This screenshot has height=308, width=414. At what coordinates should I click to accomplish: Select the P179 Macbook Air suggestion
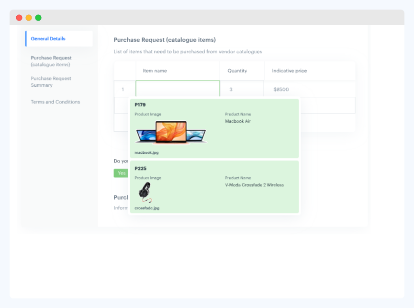click(214, 127)
